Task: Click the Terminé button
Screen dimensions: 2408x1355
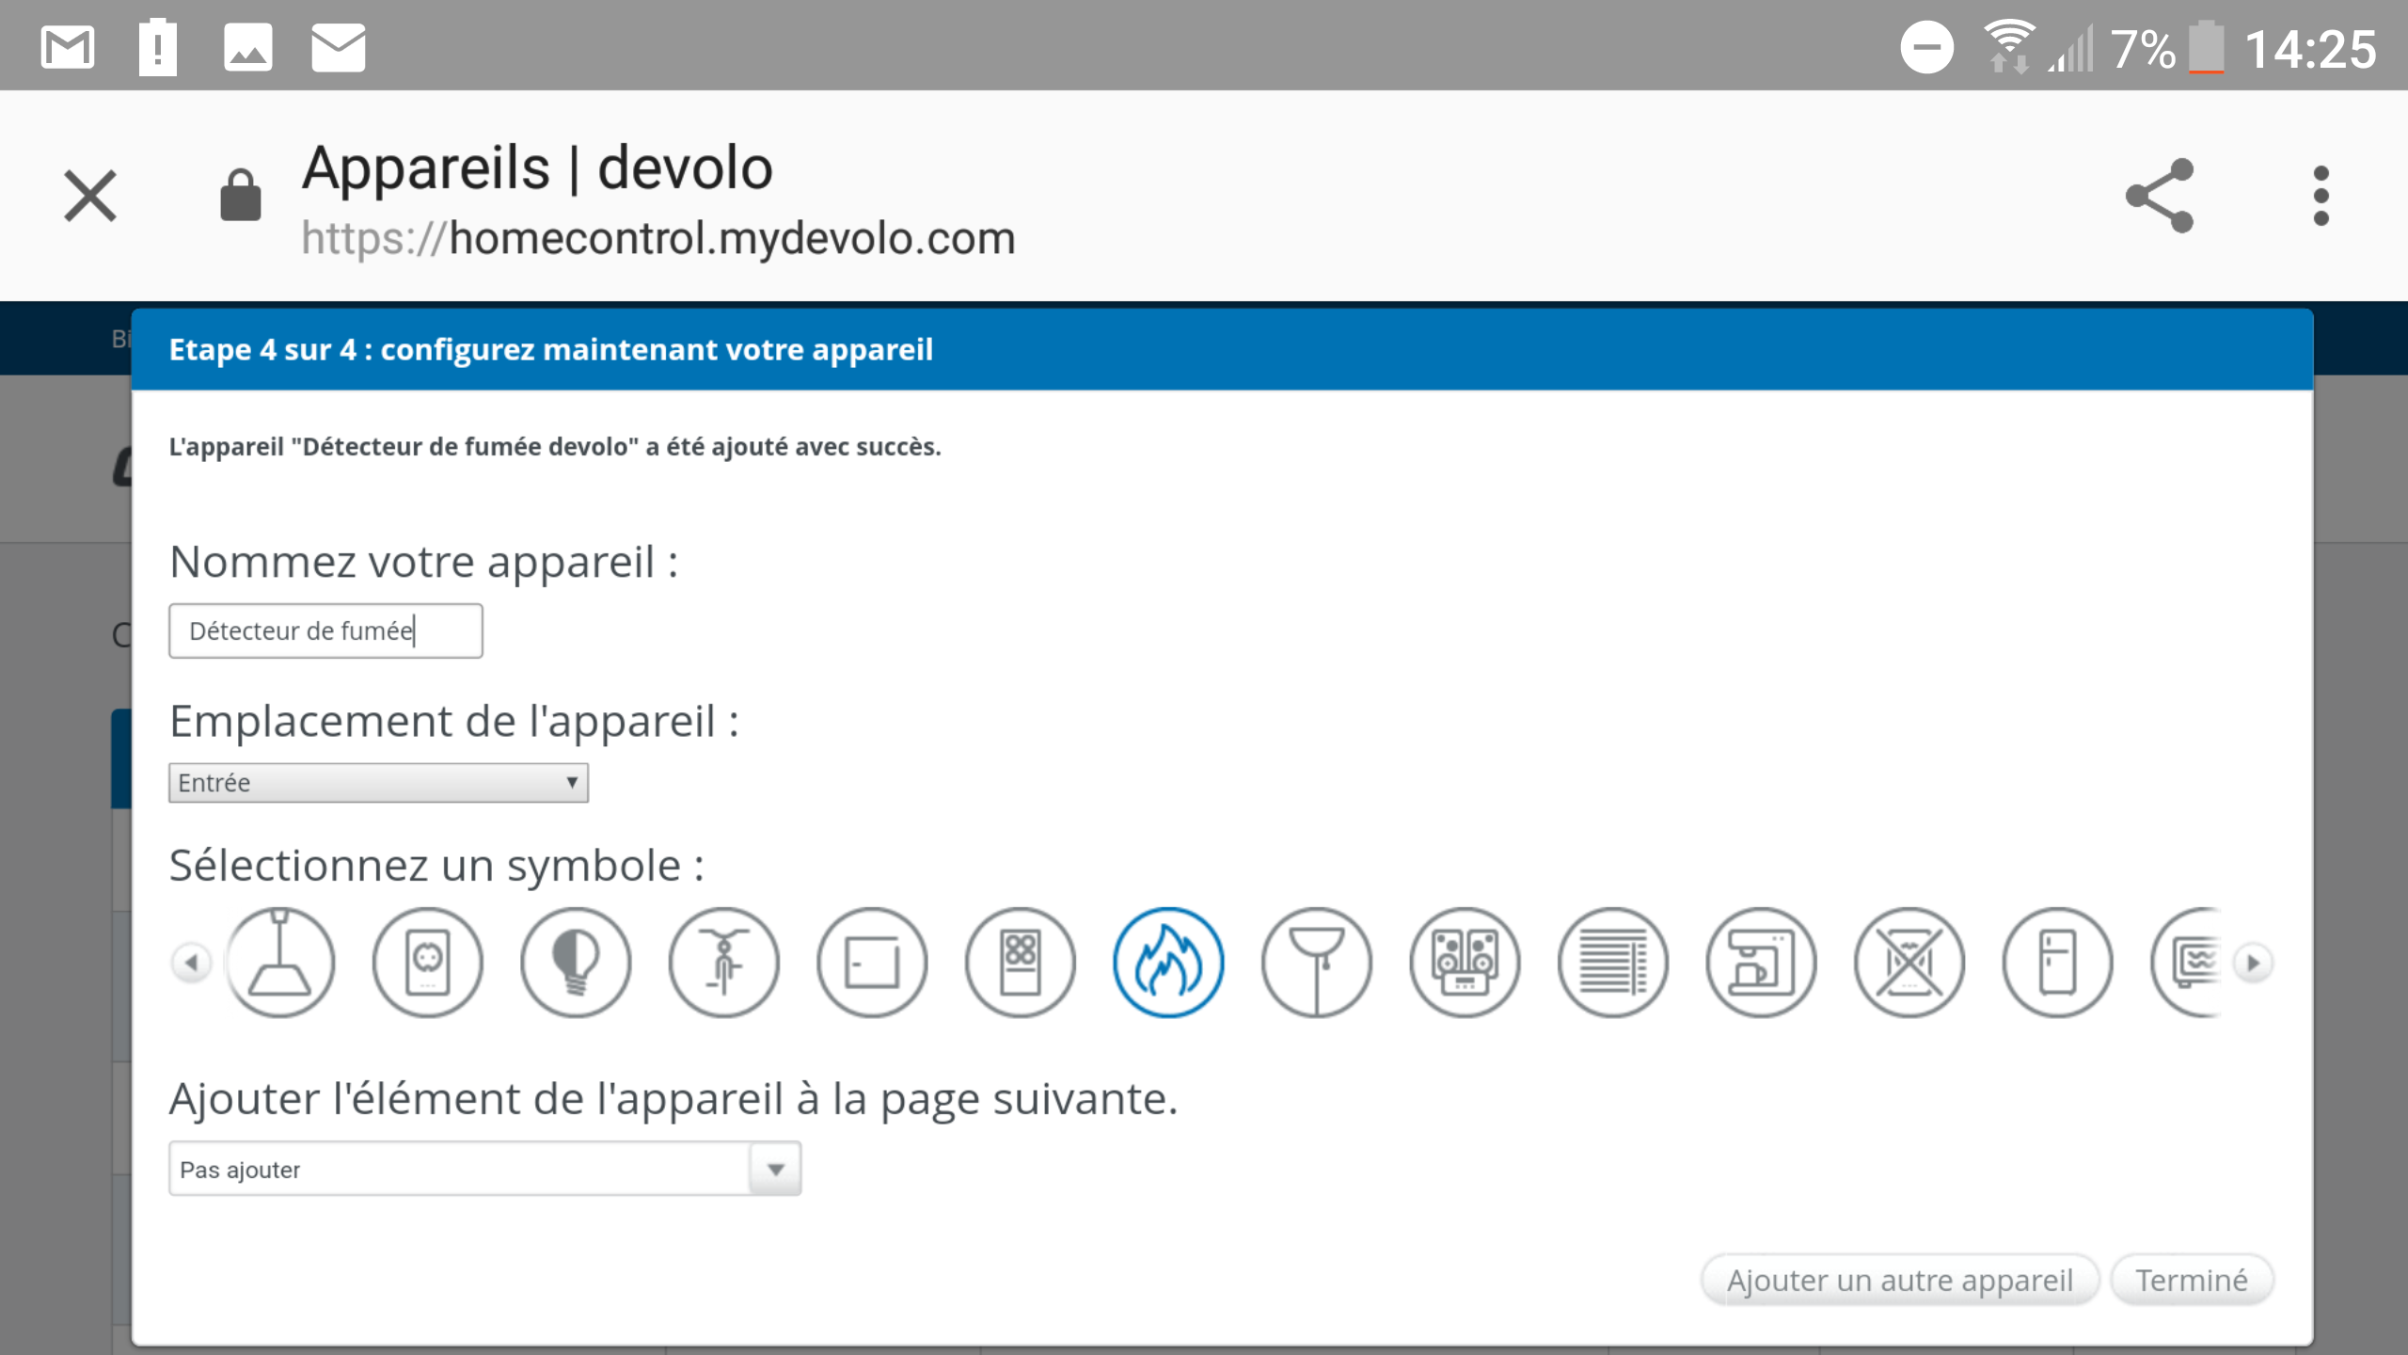Action: pyautogui.click(x=2192, y=1280)
